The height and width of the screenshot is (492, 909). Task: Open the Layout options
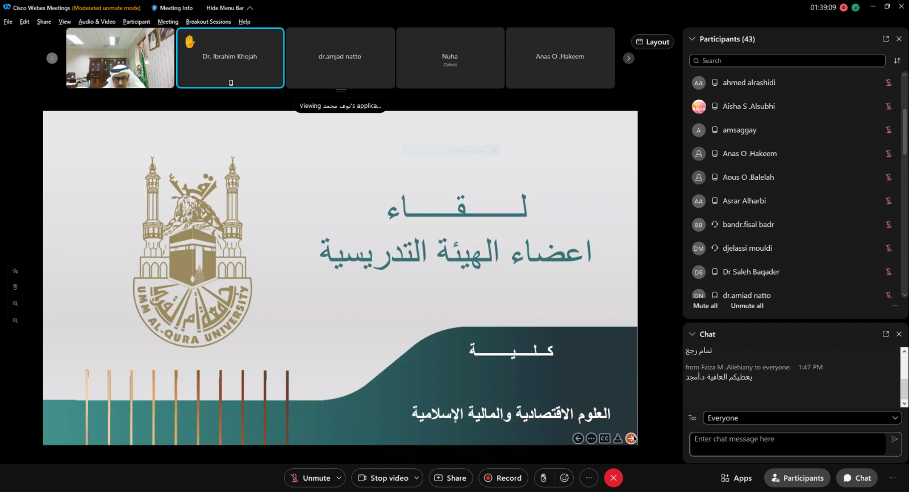click(x=652, y=42)
